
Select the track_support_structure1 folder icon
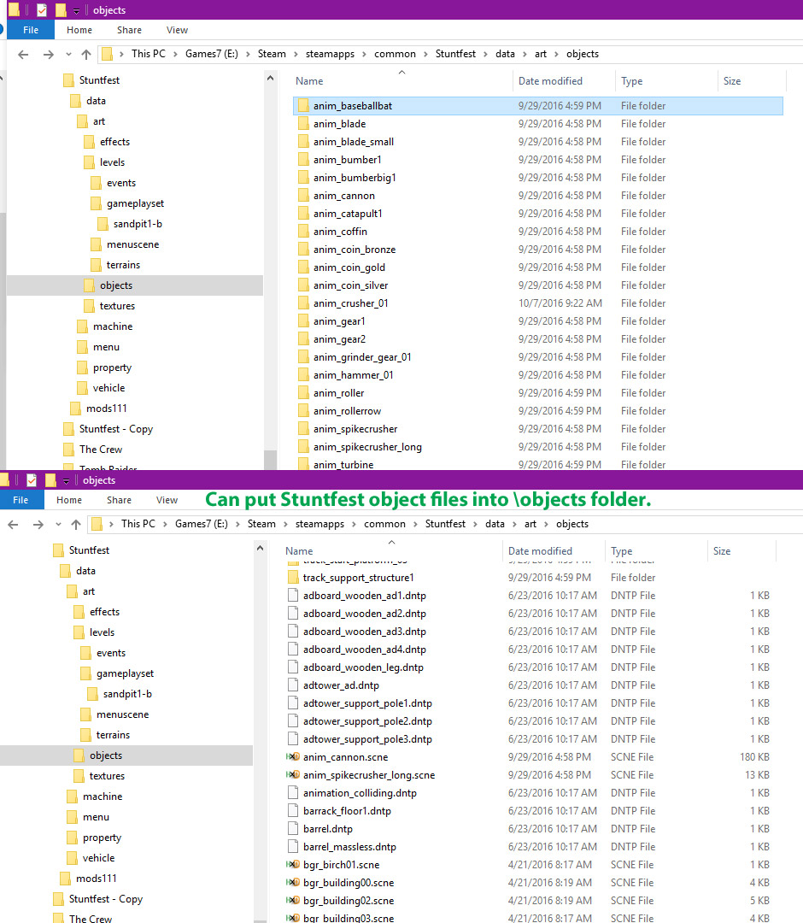pos(293,578)
